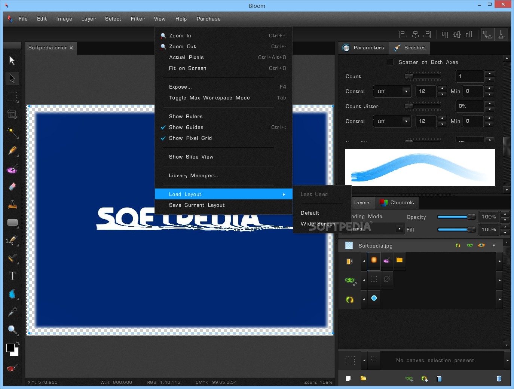Viewport: 514px width, 389px height.
Task: Click the new folder icon in Layers footer
Action: tap(363, 379)
